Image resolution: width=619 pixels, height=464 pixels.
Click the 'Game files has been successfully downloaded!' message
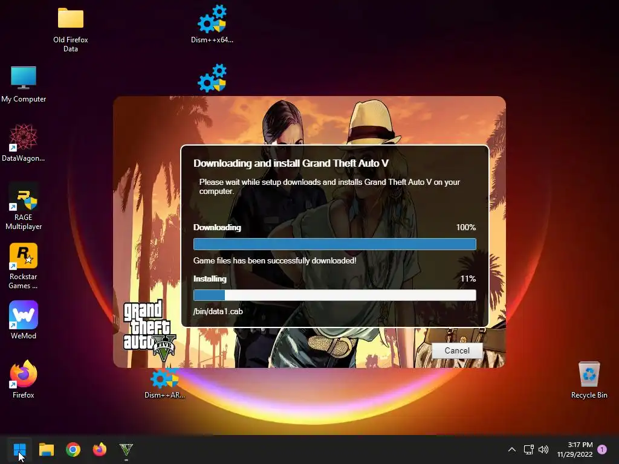click(275, 261)
